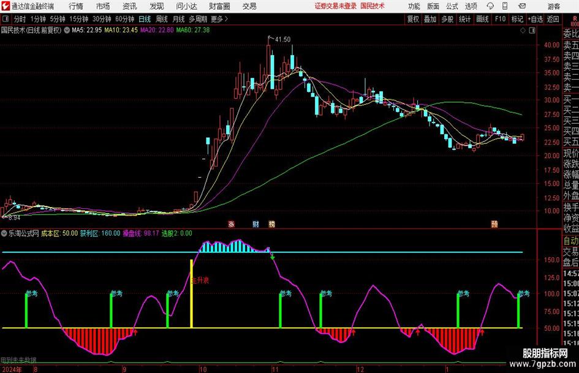
Task: Switch to 周线 weekly tab
Action: (162, 19)
